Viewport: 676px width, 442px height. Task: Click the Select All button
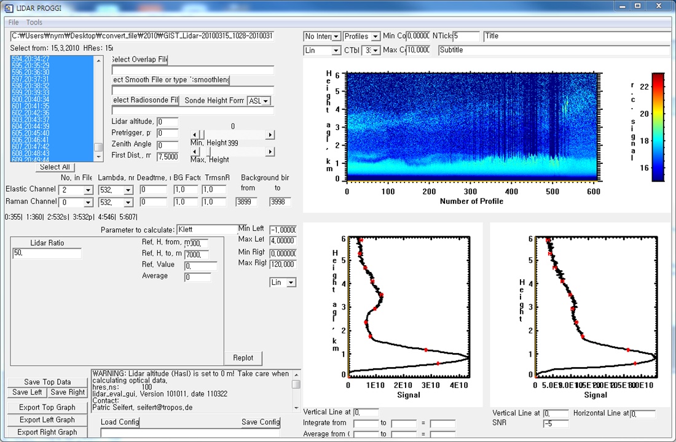pos(55,167)
